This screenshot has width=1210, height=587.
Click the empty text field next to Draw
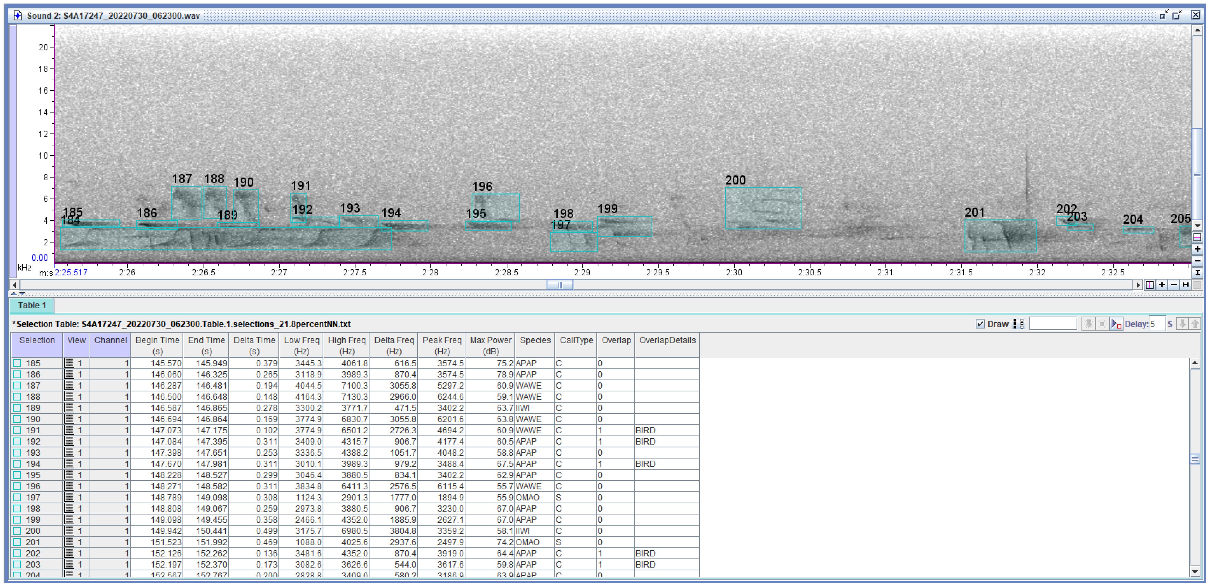point(1053,324)
